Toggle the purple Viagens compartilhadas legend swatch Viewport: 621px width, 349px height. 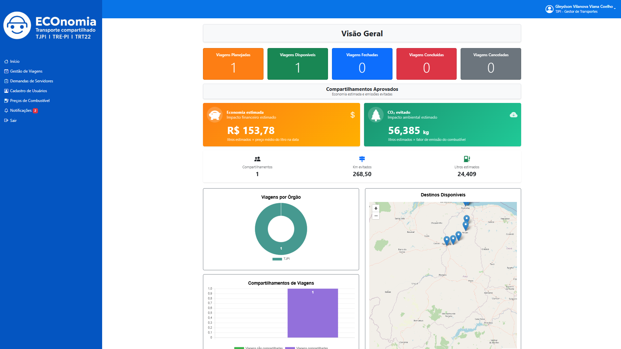pos(290,348)
